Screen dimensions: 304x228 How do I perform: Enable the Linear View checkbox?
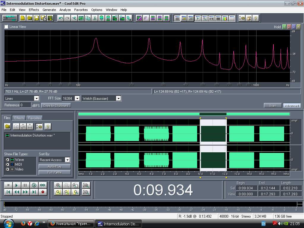[6, 27]
